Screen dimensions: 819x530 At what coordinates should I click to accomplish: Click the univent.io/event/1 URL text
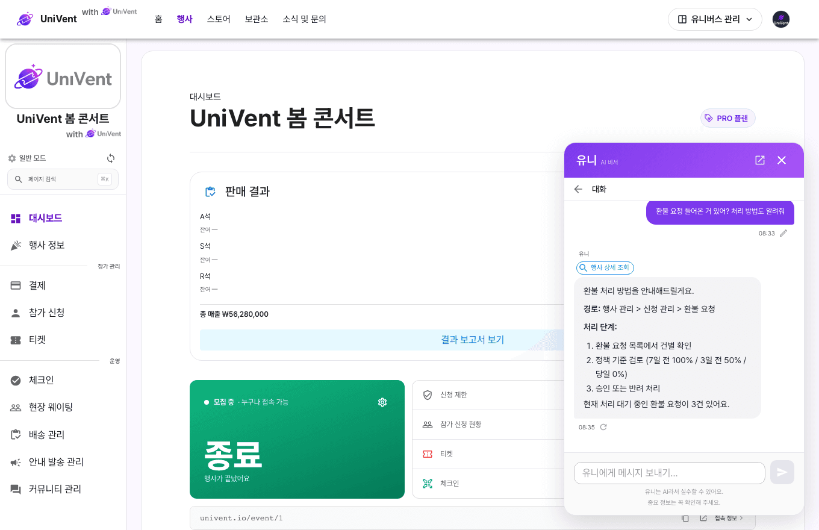241,518
